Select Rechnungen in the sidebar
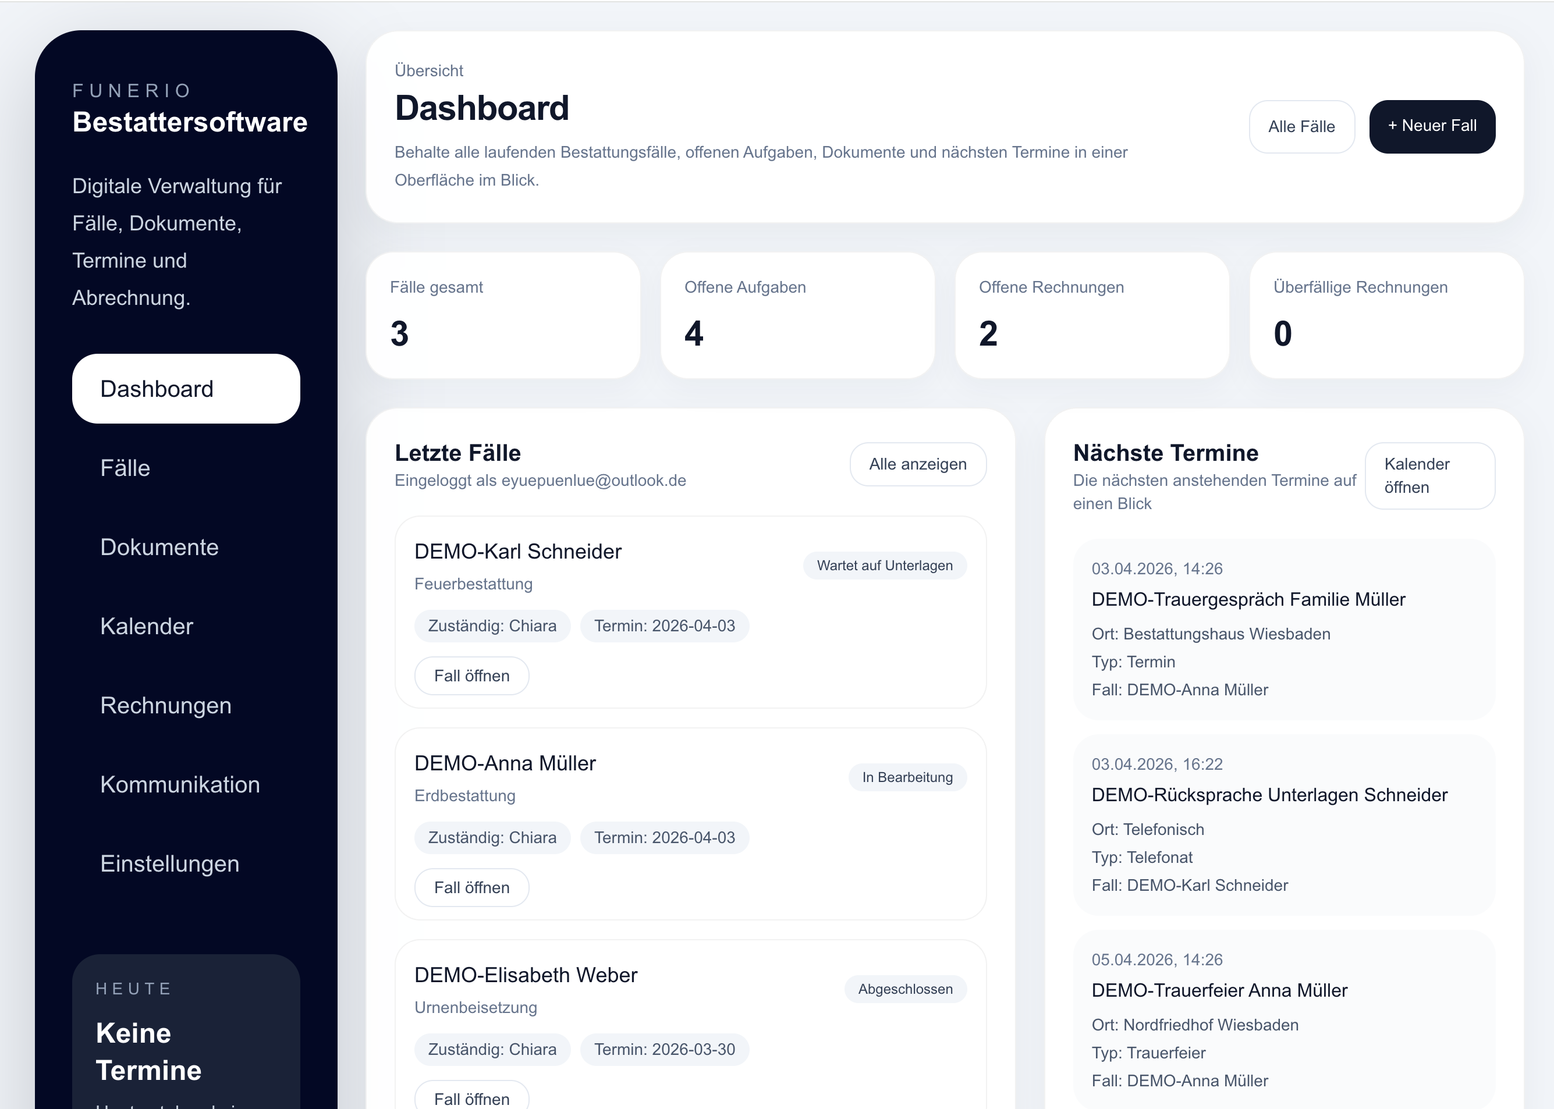 click(165, 705)
